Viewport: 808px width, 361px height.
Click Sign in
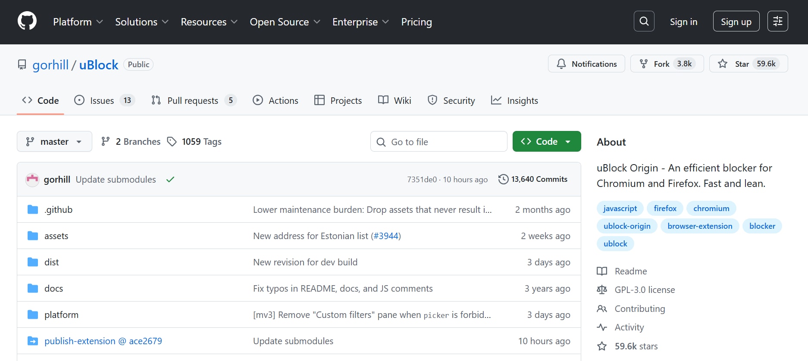point(683,22)
